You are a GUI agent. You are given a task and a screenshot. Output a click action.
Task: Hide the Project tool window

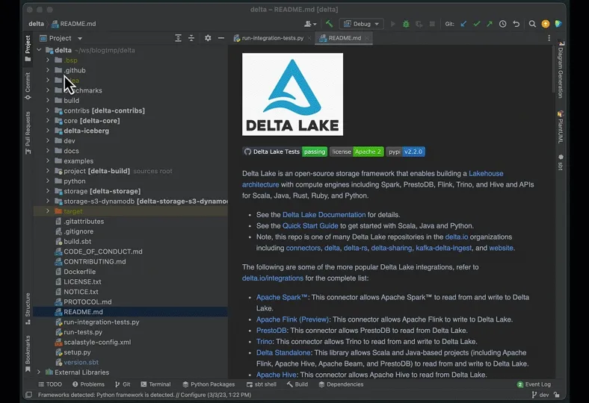221,38
